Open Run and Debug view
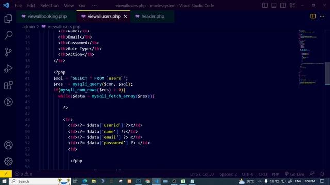The width and height of the screenshot is (330, 185). point(8,68)
